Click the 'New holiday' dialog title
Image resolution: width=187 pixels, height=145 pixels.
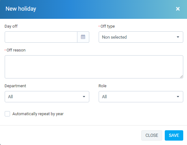[x=21, y=9]
